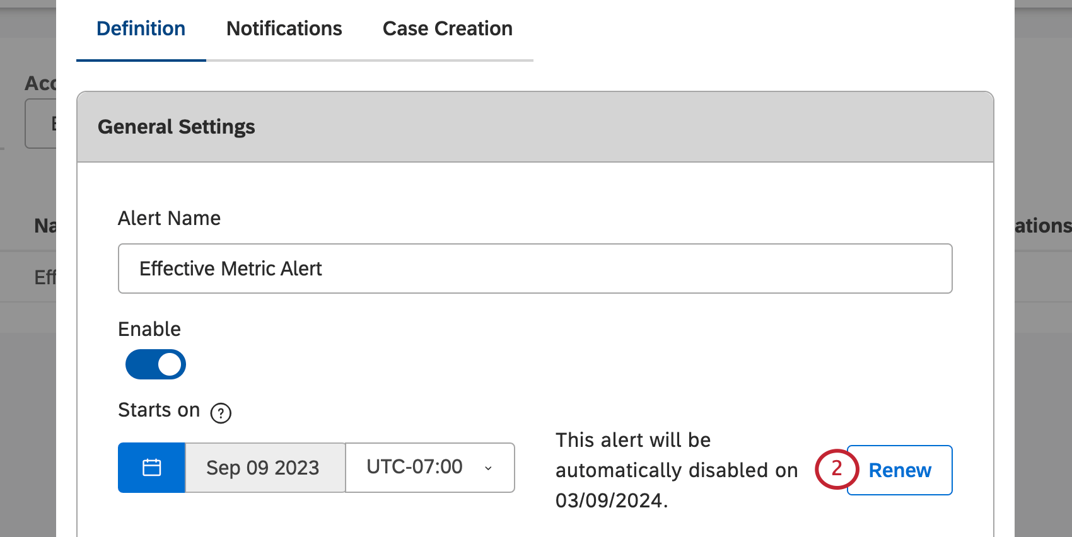This screenshot has height=537, width=1072.
Task: Click inside the Alert Name input field
Action: click(535, 268)
